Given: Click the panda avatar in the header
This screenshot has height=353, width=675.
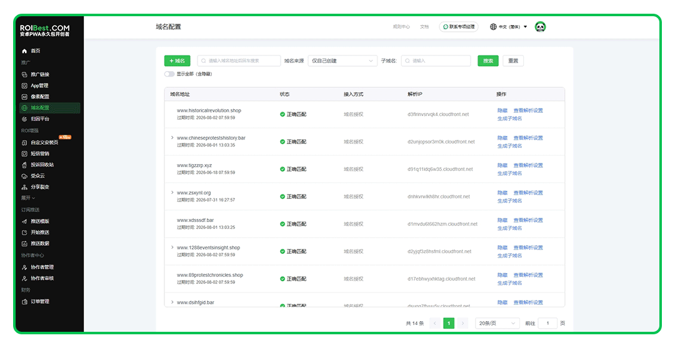Looking at the screenshot, I should tap(540, 27).
